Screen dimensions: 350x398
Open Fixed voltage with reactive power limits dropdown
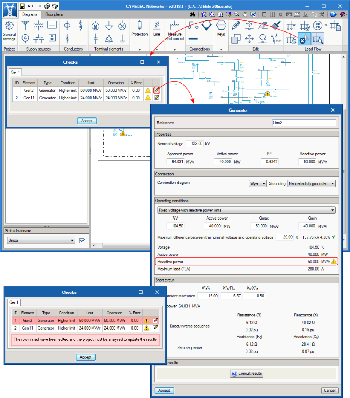tap(246, 210)
